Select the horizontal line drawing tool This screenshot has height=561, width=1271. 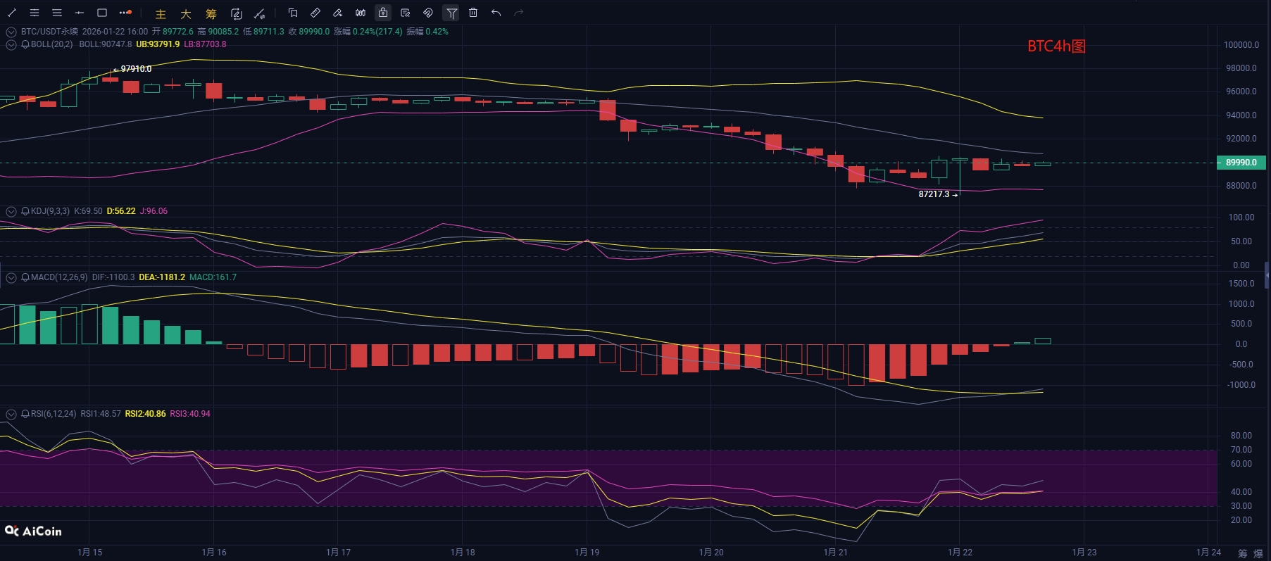[80, 13]
